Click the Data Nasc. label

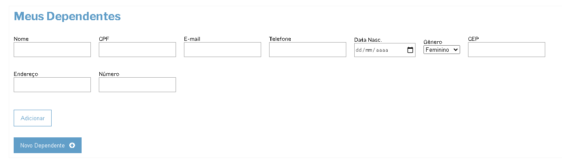pyautogui.click(x=368, y=40)
